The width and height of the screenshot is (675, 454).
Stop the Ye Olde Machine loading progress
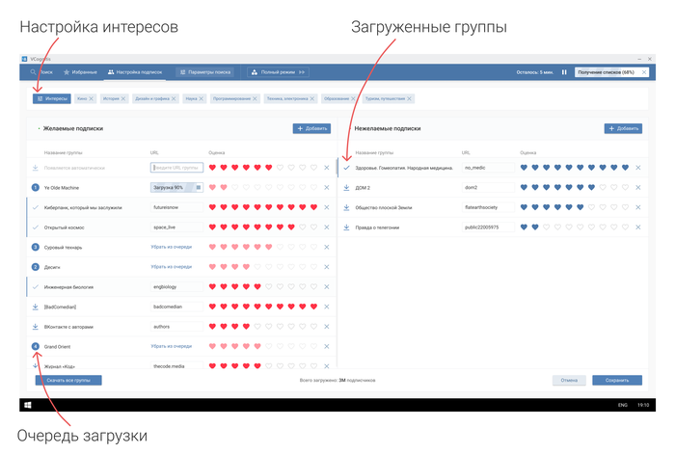199,187
